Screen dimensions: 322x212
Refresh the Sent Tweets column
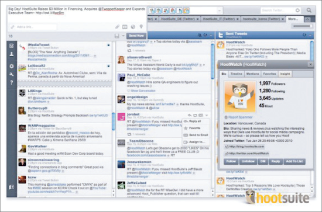coord(304,35)
